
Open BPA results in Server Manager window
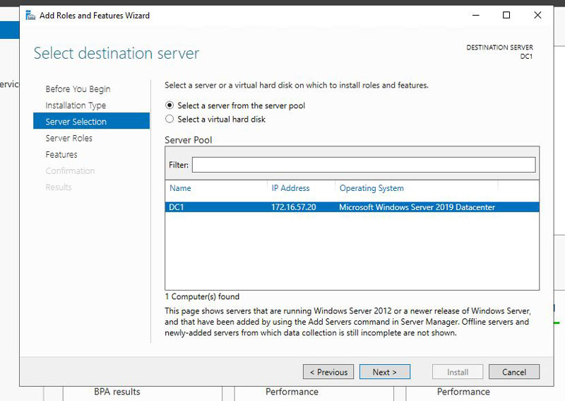coord(117,392)
